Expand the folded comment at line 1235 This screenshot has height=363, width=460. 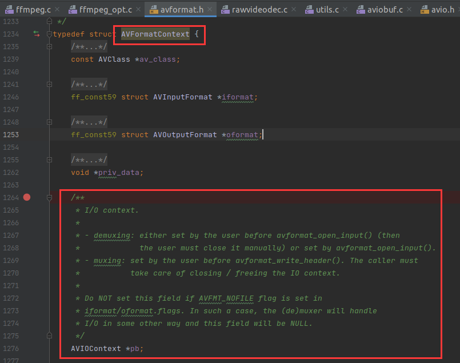tap(49, 47)
